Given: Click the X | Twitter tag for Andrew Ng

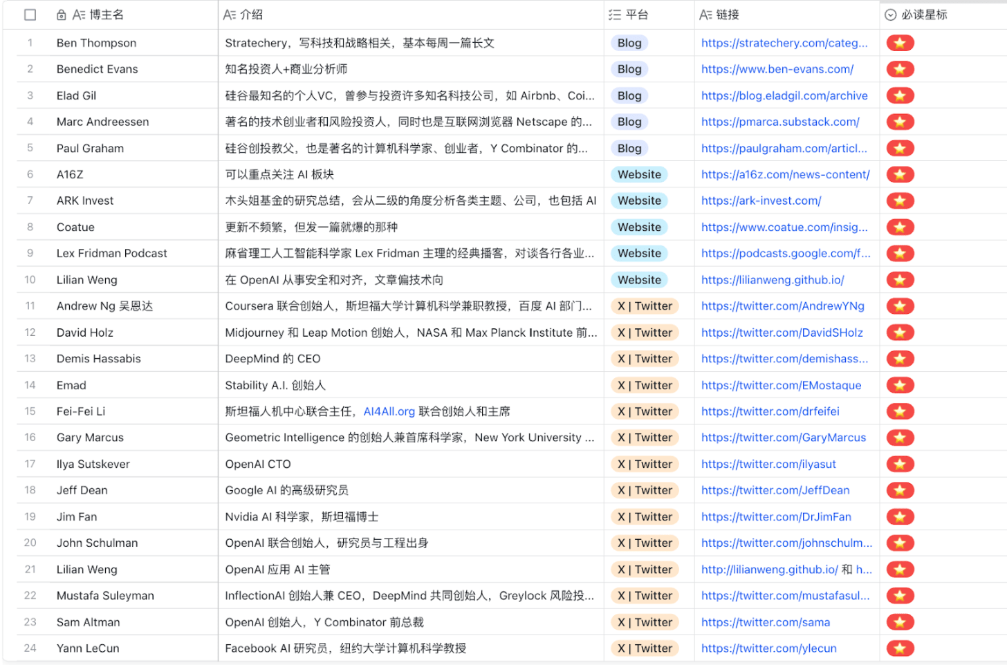Looking at the screenshot, I should click(x=645, y=306).
